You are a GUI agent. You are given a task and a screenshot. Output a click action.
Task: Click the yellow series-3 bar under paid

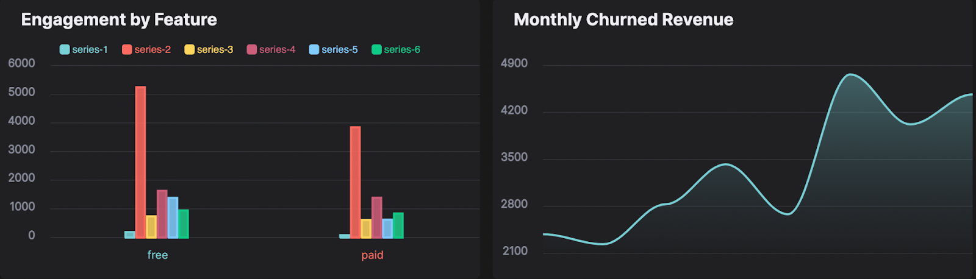[x=366, y=228]
